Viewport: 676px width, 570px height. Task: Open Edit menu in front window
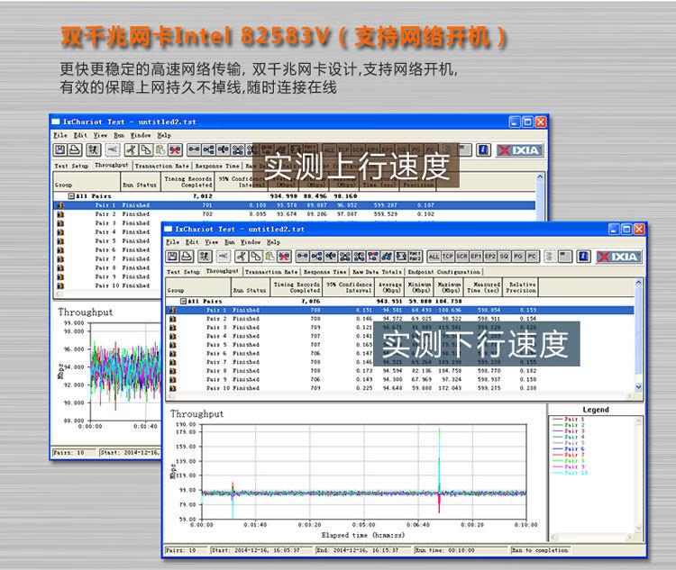coord(192,242)
